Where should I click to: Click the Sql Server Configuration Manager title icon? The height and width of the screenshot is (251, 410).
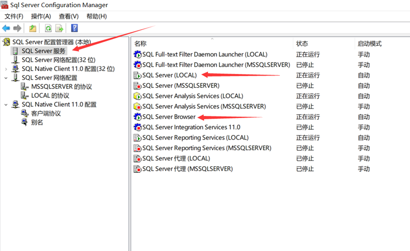[x=5, y=5]
